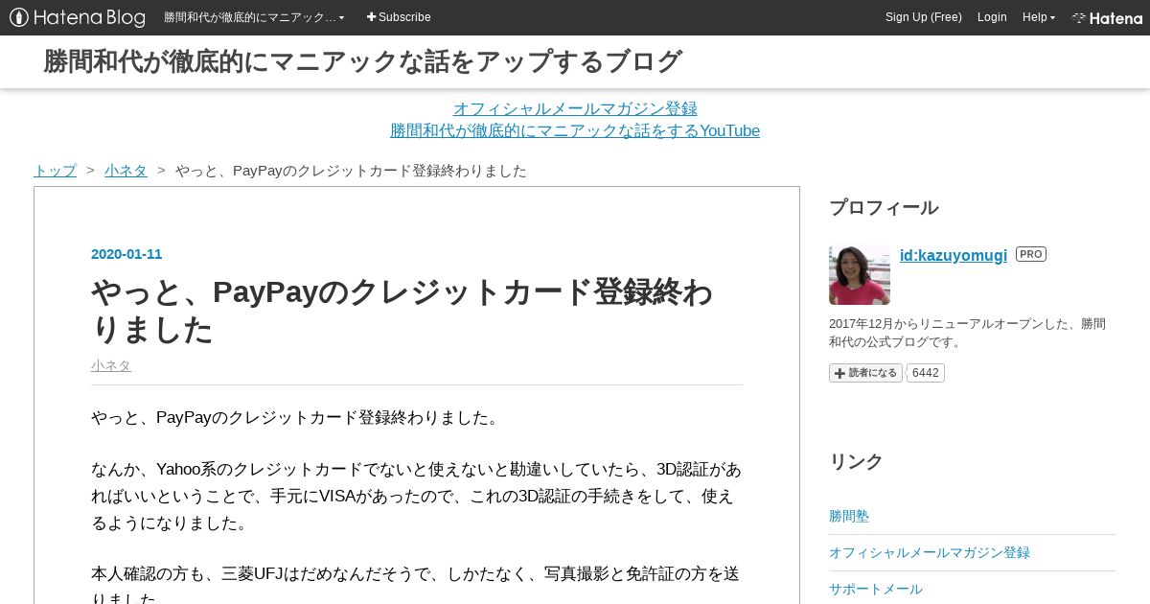Viewport: 1150px width, 604px height.
Task: Open sidebar オフィシャルメールマガジン登録 link
Action: (930, 552)
